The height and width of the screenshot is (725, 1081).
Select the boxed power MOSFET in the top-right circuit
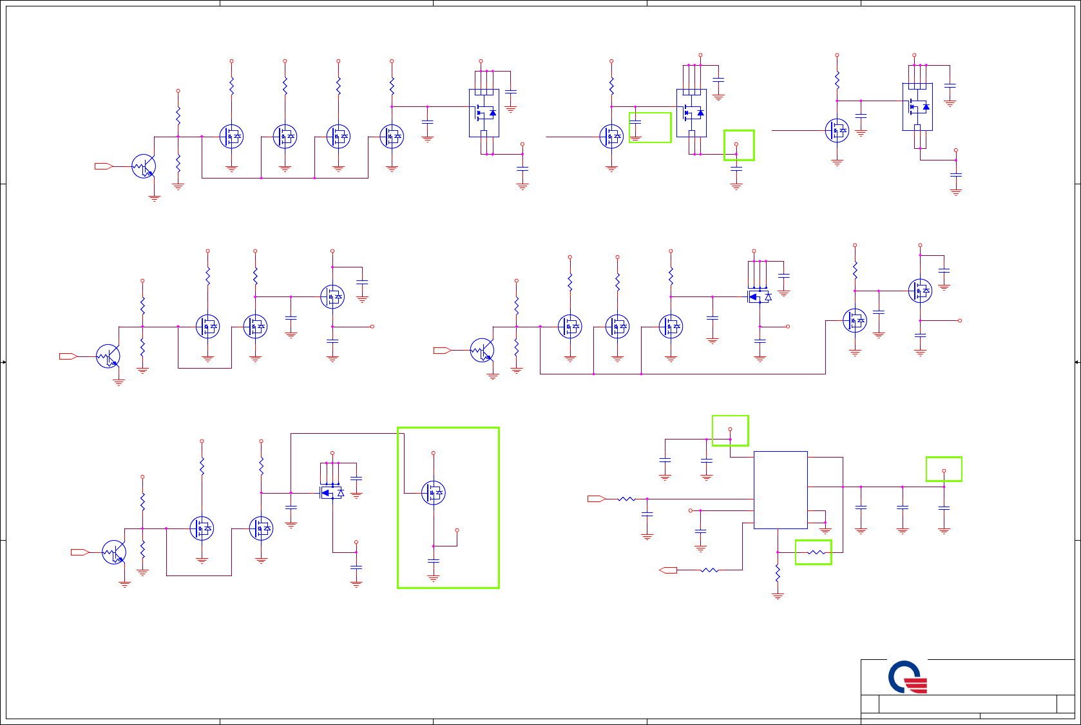coord(917,107)
